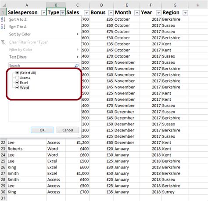The image size is (208, 201).
Task: Select row 30 header
Action: pos(3,192)
